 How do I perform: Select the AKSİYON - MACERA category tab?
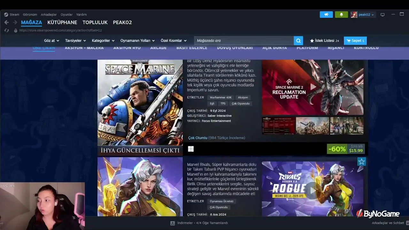click(84, 48)
